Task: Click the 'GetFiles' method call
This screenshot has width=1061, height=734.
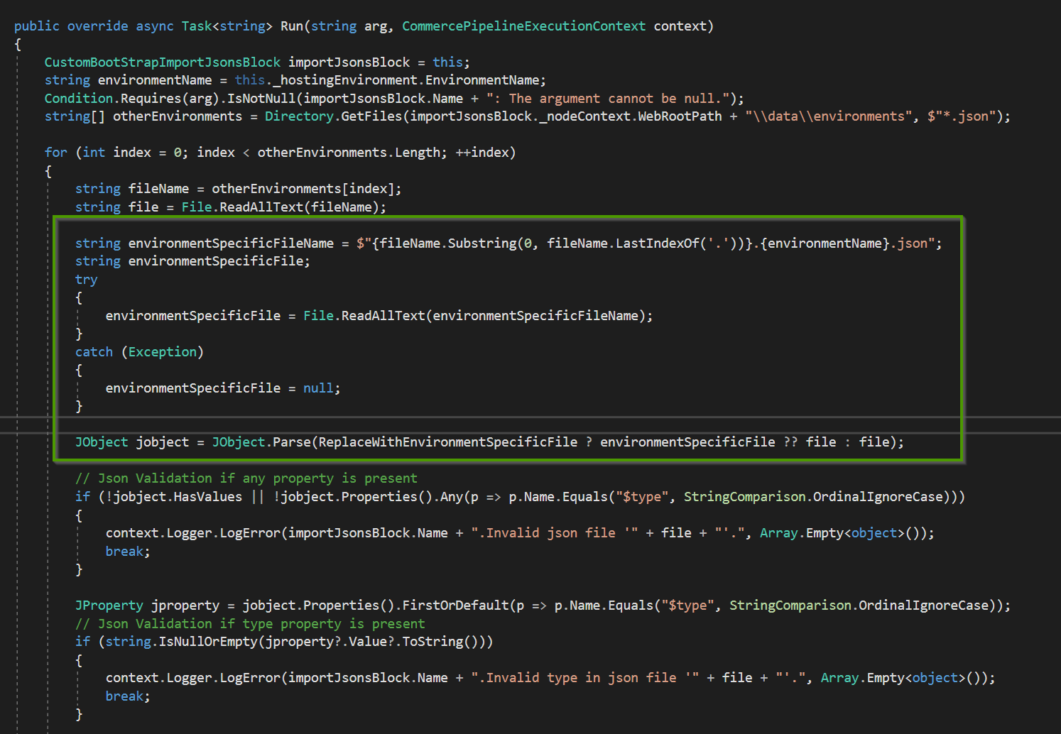Action: 371,116
